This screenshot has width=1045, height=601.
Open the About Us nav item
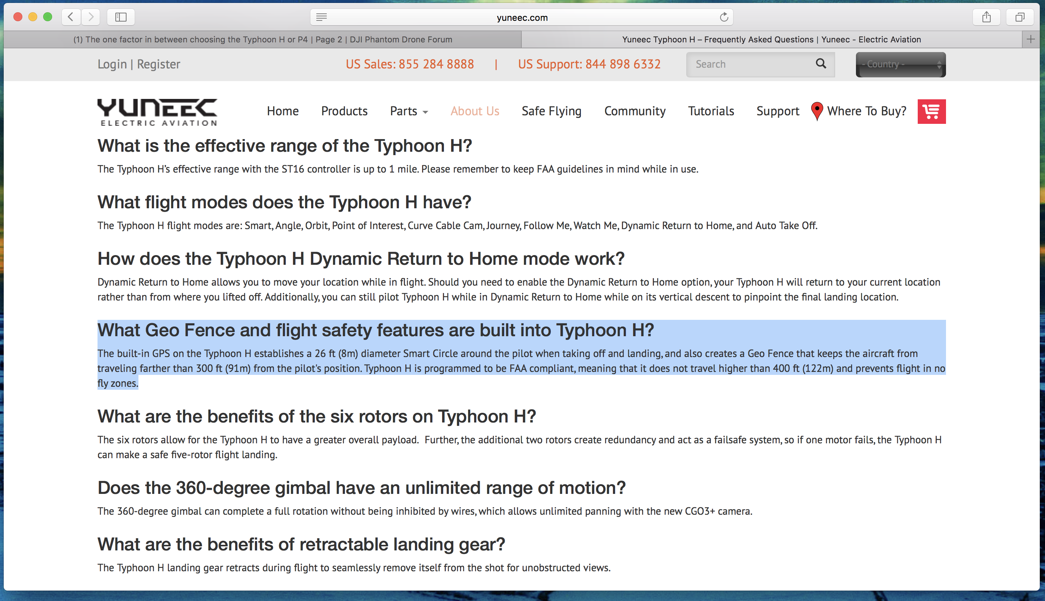(x=474, y=111)
